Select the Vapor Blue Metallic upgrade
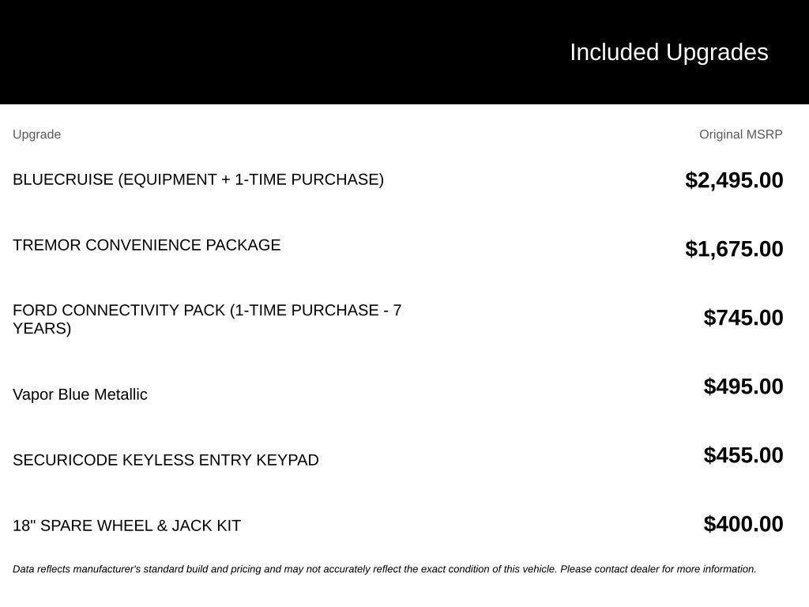 click(x=80, y=394)
